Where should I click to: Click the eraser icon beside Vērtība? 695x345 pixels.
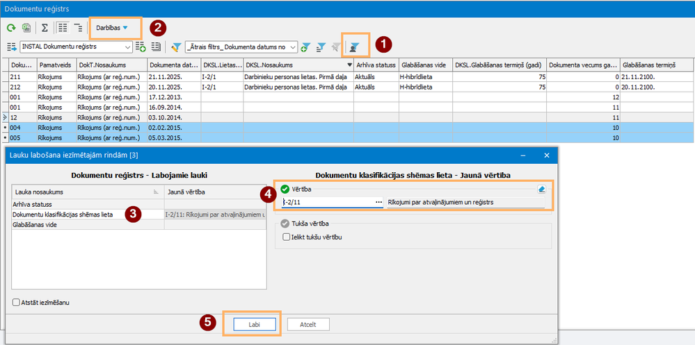click(541, 188)
